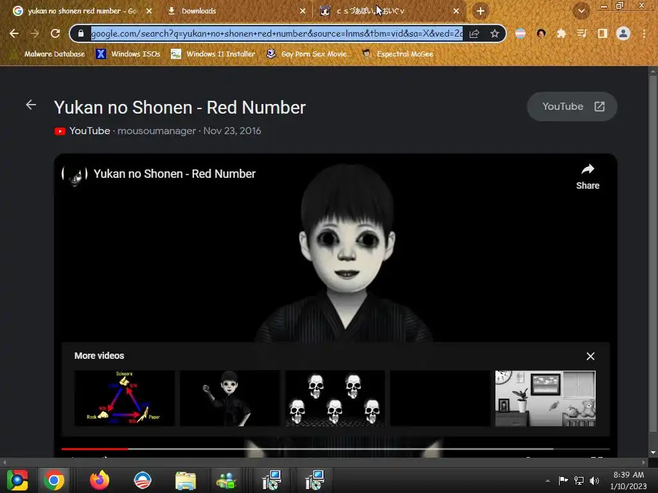The height and width of the screenshot is (493, 658).
Task: Close the Downloads tab
Action: pos(303,11)
